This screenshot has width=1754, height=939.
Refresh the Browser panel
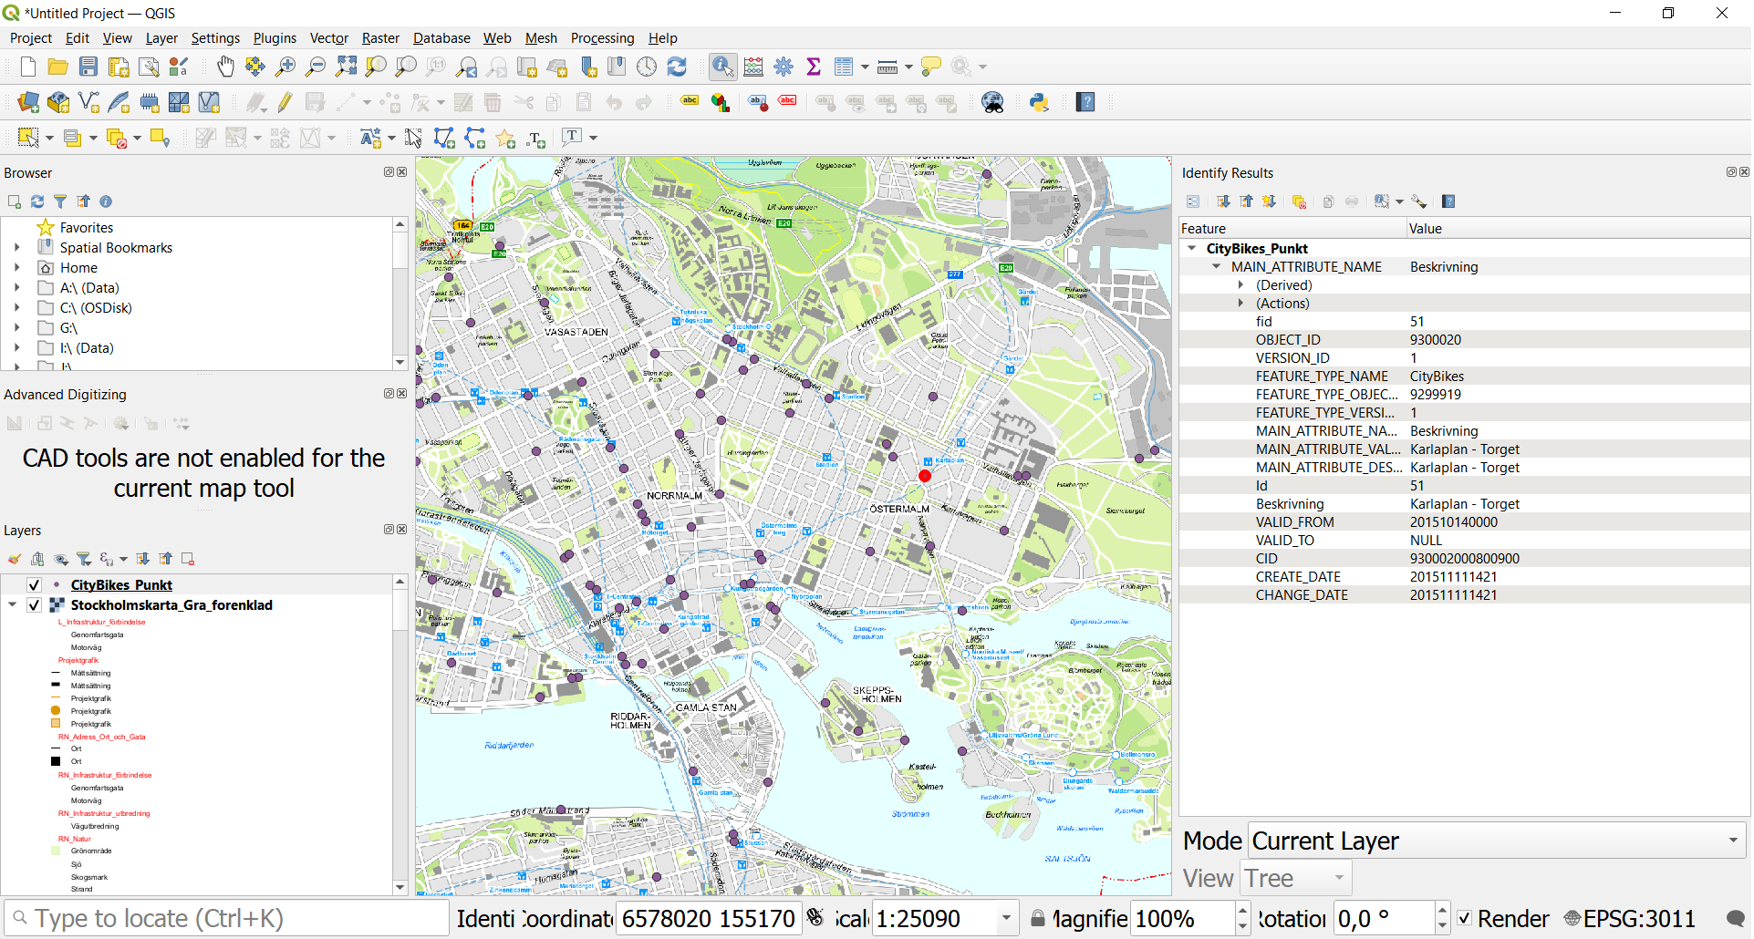pyautogui.click(x=37, y=201)
